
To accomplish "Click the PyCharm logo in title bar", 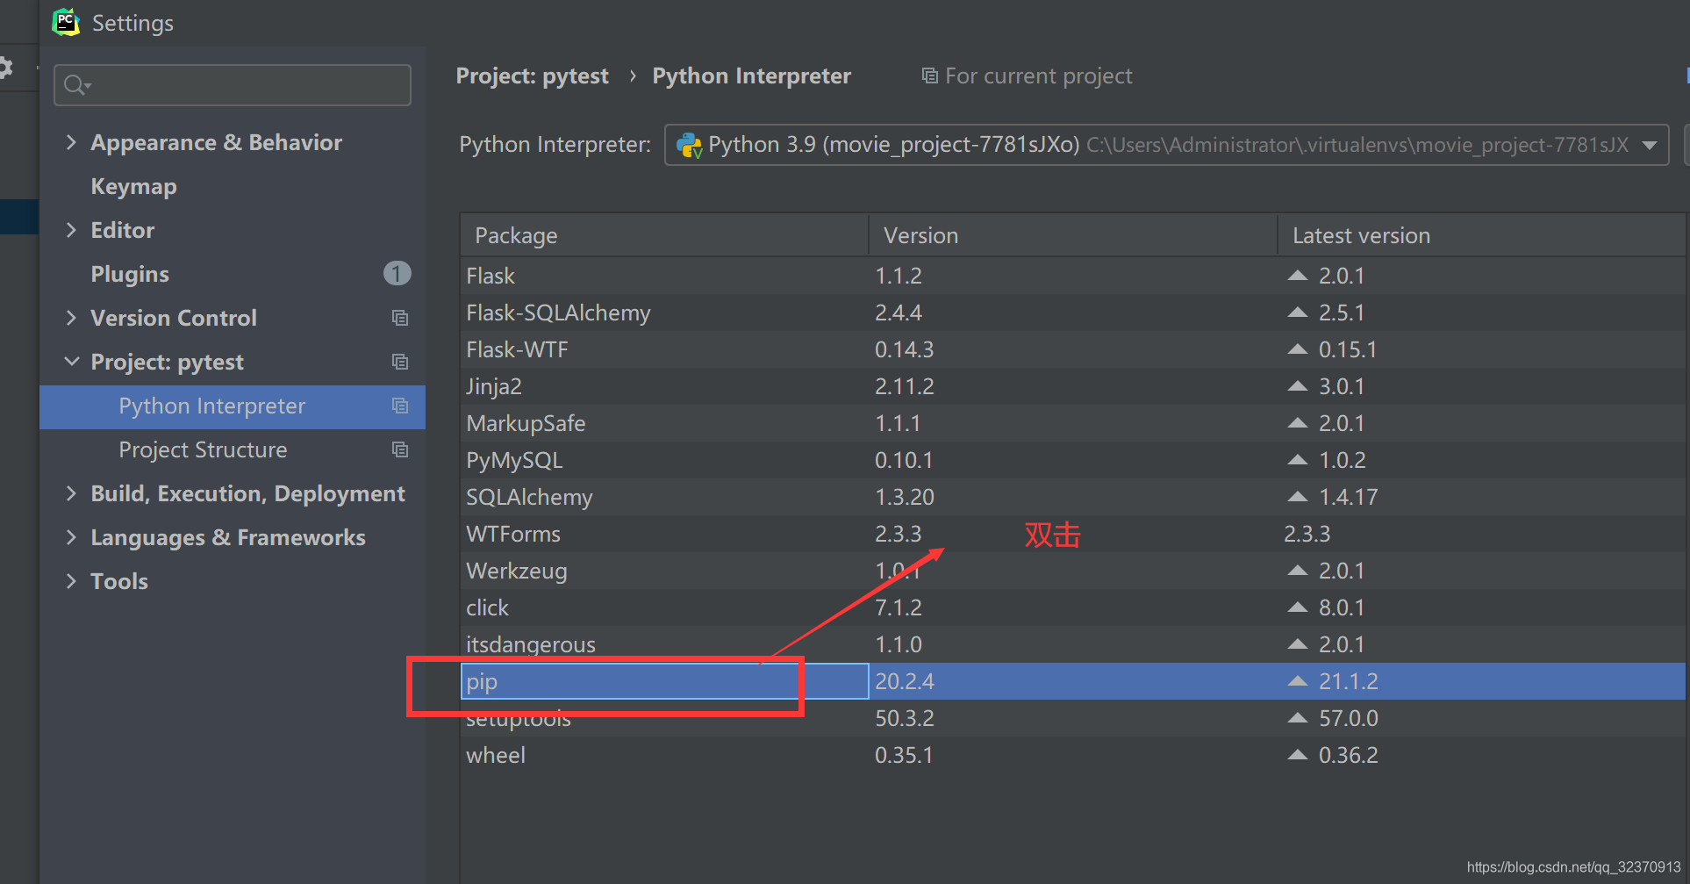I will point(66,22).
